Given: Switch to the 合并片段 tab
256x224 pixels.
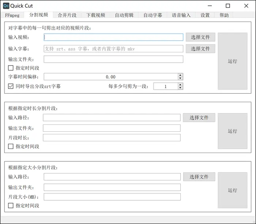Looking at the screenshot, I should [67, 15].
